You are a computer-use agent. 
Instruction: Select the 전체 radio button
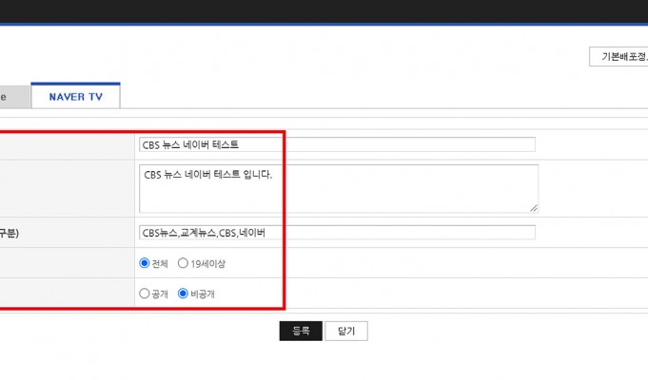pos(145,263)
